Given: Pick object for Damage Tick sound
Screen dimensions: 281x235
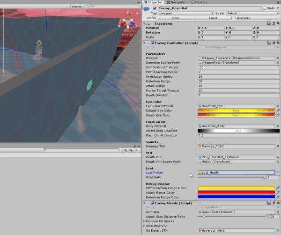Looking at the screenshot, I should point(278,146).
